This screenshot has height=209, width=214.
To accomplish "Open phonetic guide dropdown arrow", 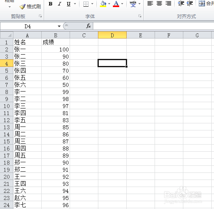I will (140, 4).
